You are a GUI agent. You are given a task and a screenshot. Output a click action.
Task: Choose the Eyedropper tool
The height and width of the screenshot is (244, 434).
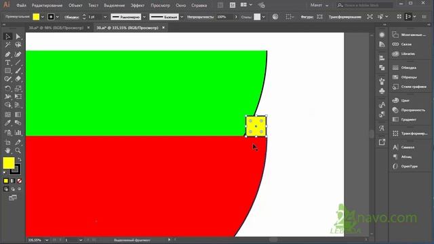[x=7, y=123]
